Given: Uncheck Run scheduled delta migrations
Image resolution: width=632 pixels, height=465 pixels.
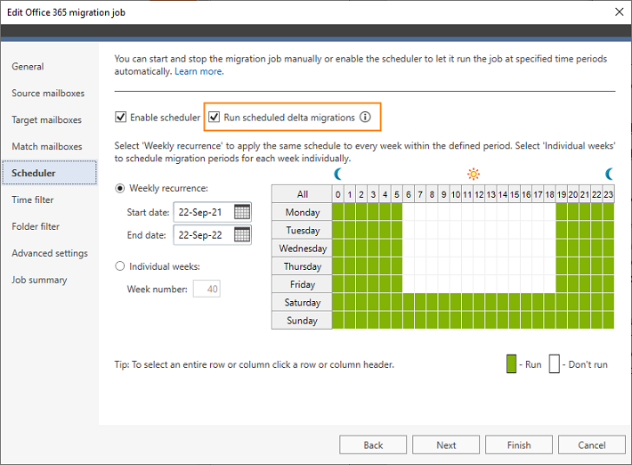Looking at the screenshot, I should [x=214, y=117].
